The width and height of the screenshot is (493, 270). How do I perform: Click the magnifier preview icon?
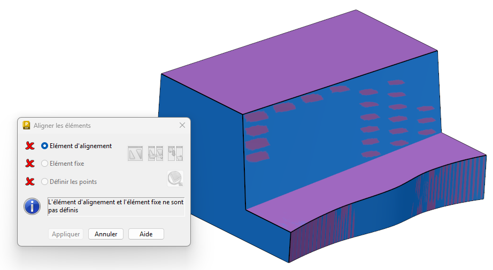point(175,178)
